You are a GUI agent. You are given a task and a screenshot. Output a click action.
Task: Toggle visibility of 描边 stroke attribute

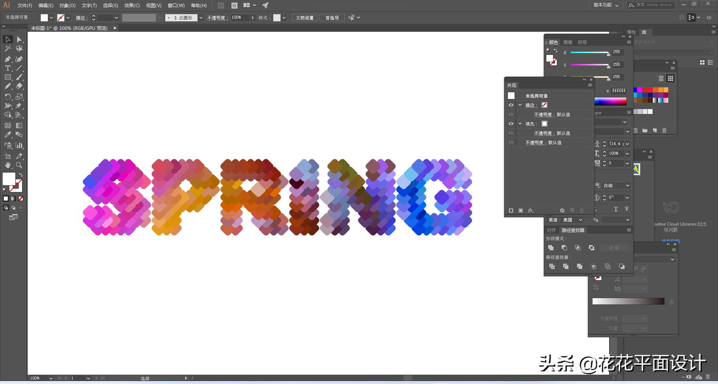click(x=511, y=105)
